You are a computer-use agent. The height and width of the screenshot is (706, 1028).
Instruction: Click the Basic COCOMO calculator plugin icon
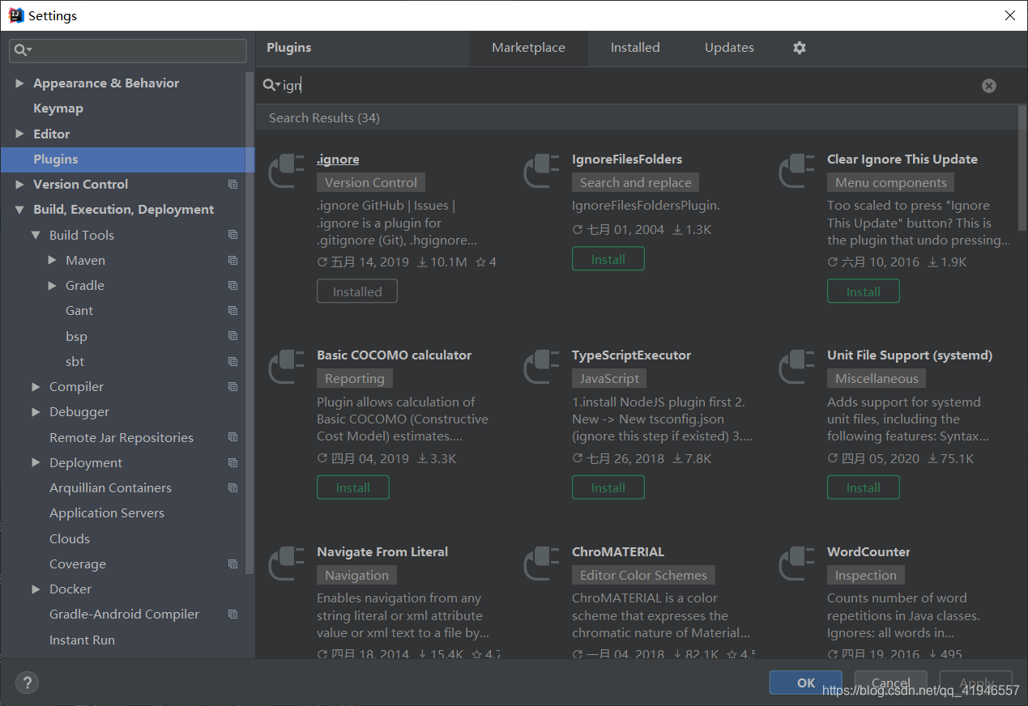(285, 367)
